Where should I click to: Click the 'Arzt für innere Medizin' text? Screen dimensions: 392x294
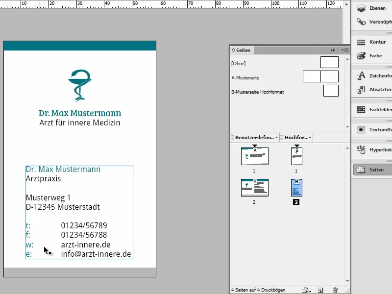point(80,123)
